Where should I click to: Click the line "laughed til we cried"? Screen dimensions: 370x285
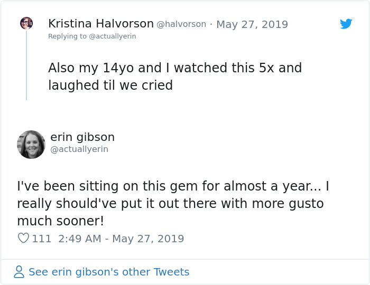point(110,85)
